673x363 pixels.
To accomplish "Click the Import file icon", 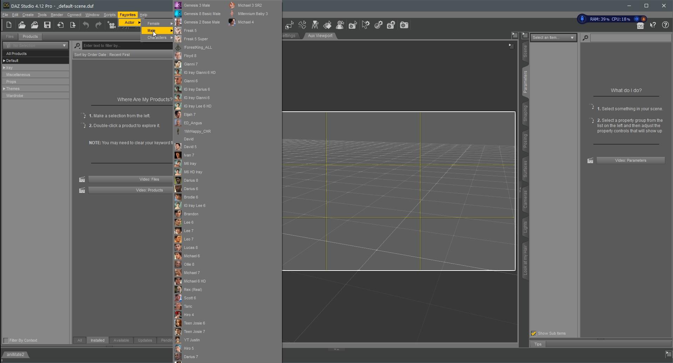I will pyautogui.click(x=60, y=25).
